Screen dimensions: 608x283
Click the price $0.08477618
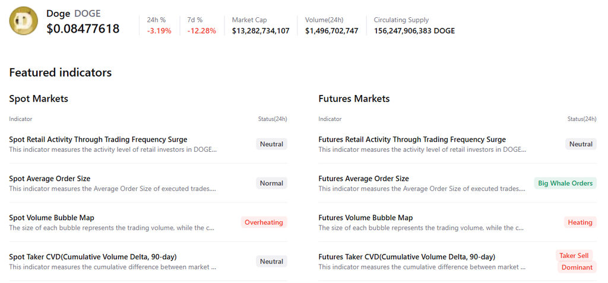(83, 28)
